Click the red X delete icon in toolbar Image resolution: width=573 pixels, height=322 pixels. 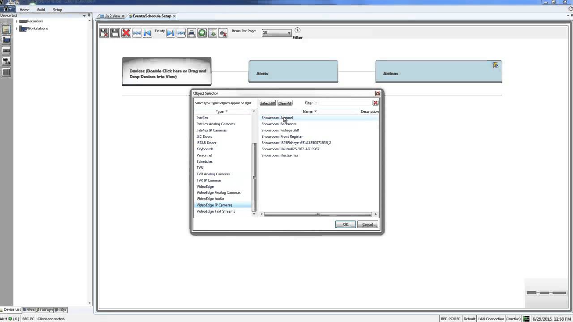pos(126,33)
